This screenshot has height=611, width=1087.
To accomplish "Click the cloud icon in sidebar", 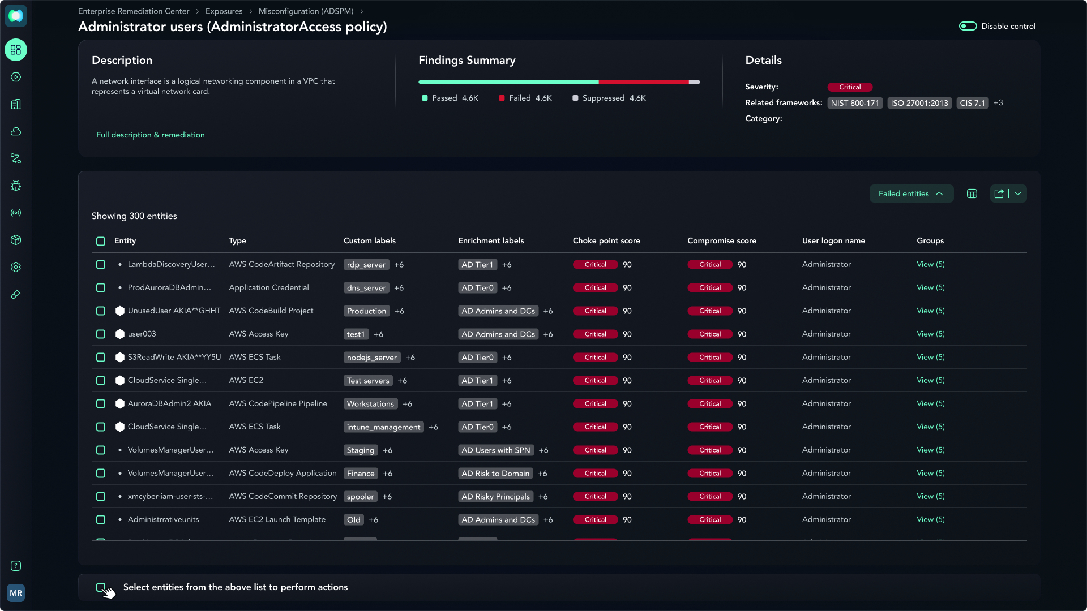I will [16, 131].
